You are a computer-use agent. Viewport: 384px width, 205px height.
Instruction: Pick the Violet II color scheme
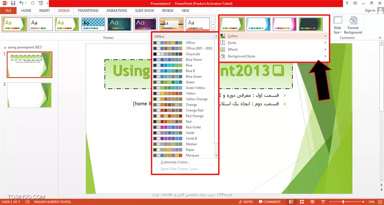pyautogui.click(x=183, y=138)
